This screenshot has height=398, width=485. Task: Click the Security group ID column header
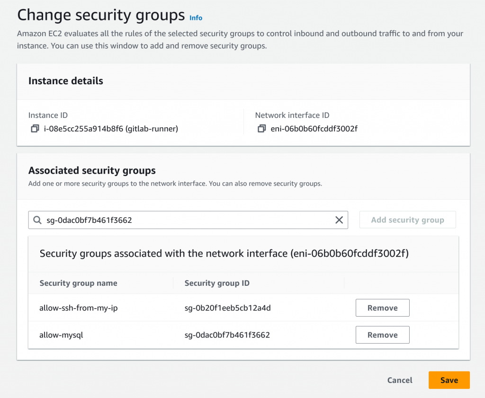tap(217, 283)
